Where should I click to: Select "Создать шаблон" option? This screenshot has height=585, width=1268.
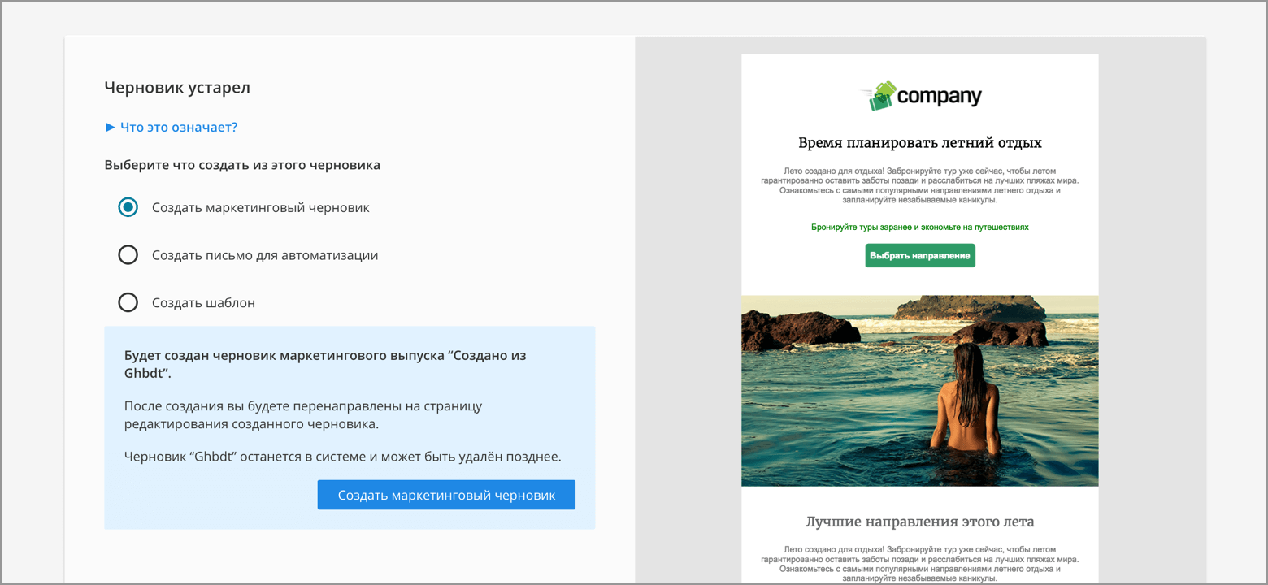click(128, 301)
